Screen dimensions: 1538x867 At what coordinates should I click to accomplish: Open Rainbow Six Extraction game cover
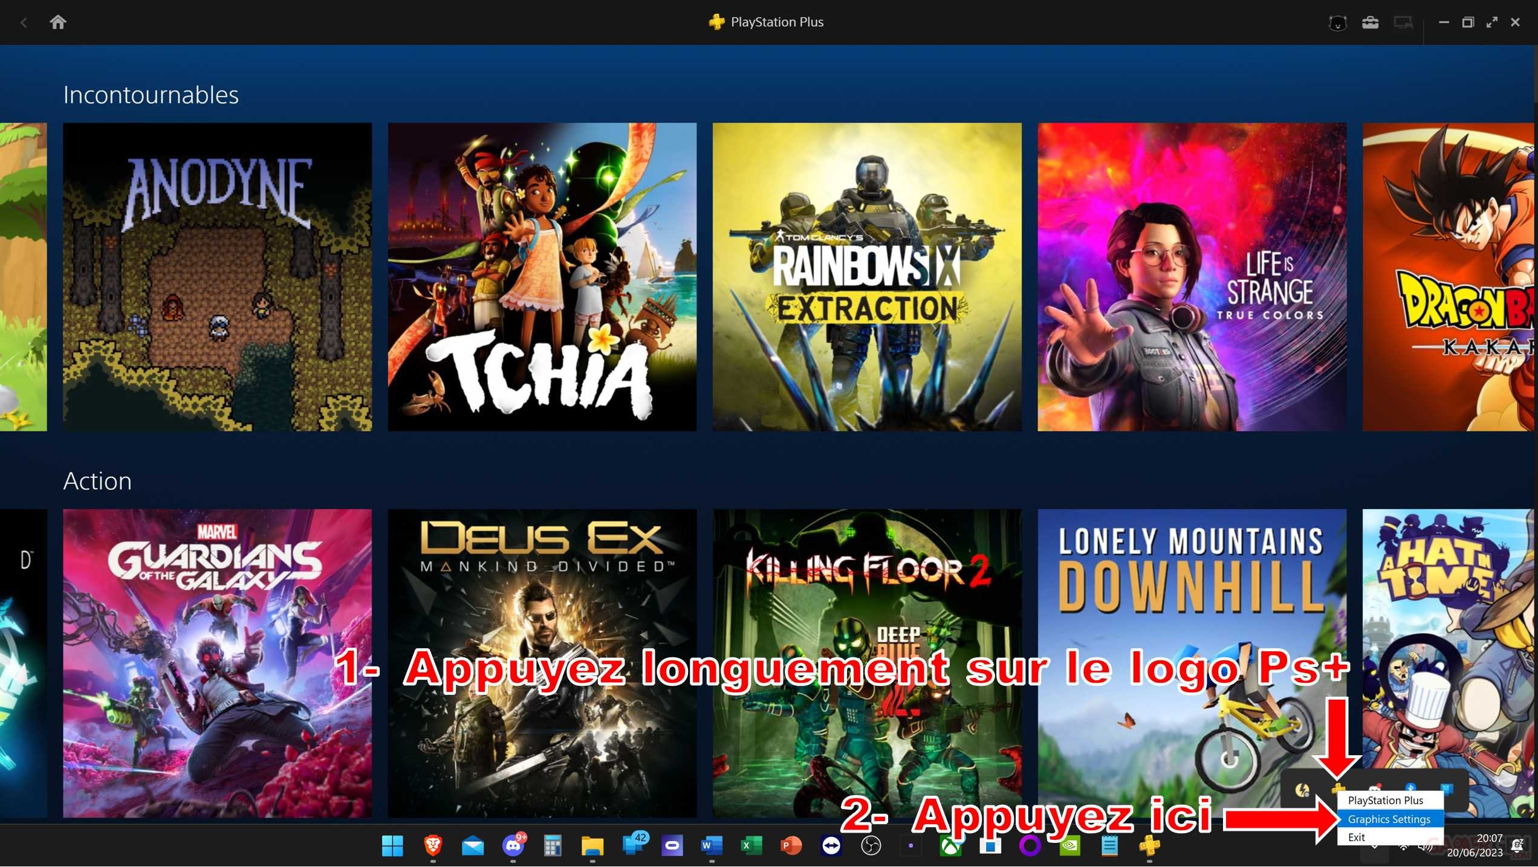[x=866, y=277]
